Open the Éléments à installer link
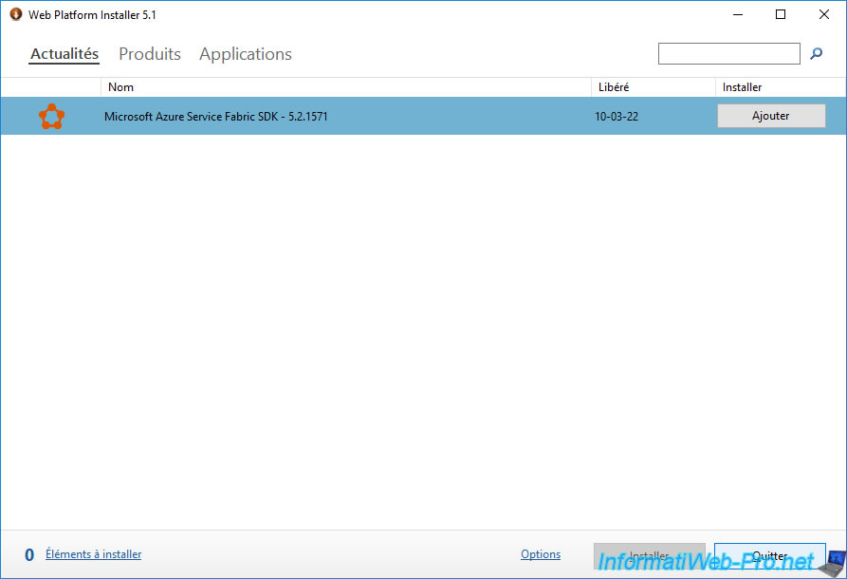The image size is (847, 579). tap(94, 554)
